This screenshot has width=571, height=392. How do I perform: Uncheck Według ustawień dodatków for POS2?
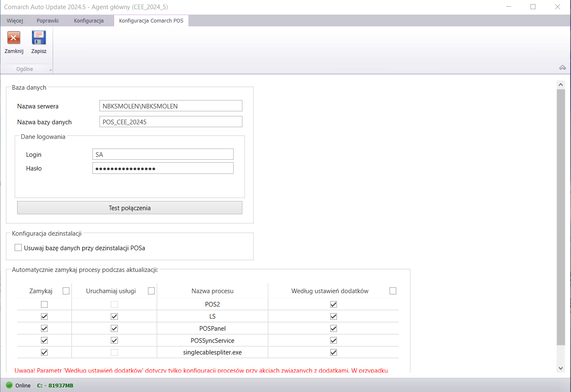(x=334, y=304)
